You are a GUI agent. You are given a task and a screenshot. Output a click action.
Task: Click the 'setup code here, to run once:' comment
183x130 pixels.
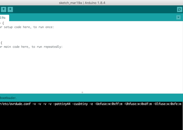pos(29,27)
